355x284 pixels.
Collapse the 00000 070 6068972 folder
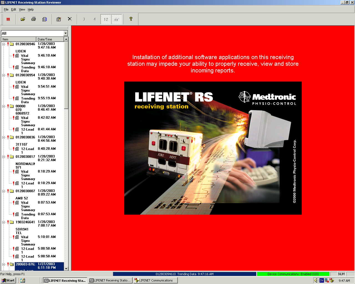point(4,106)
